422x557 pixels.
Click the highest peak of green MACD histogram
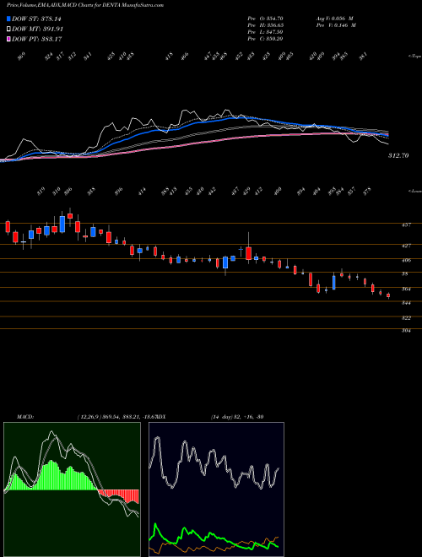point(52,475)
